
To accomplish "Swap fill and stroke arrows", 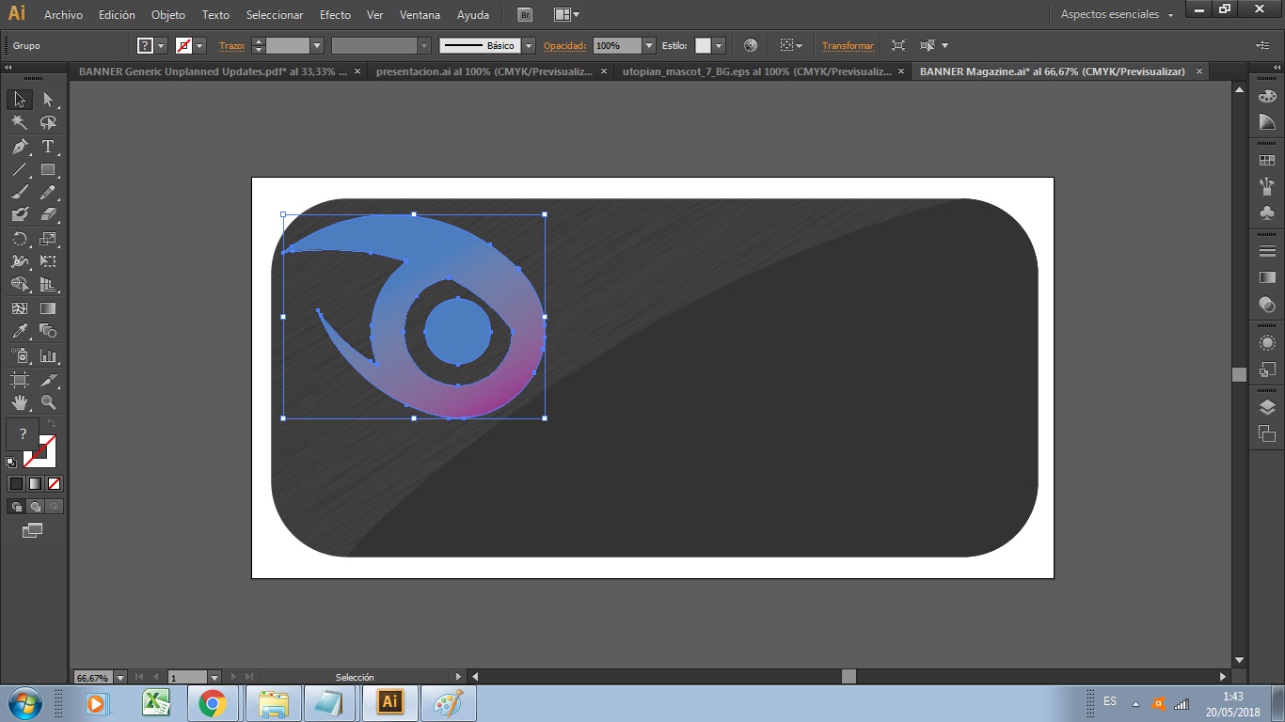I will [53, 424].
